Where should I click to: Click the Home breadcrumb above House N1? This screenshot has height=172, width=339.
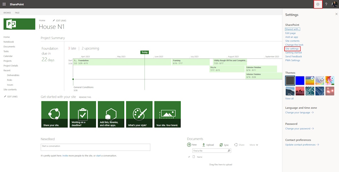click(42, 20)
